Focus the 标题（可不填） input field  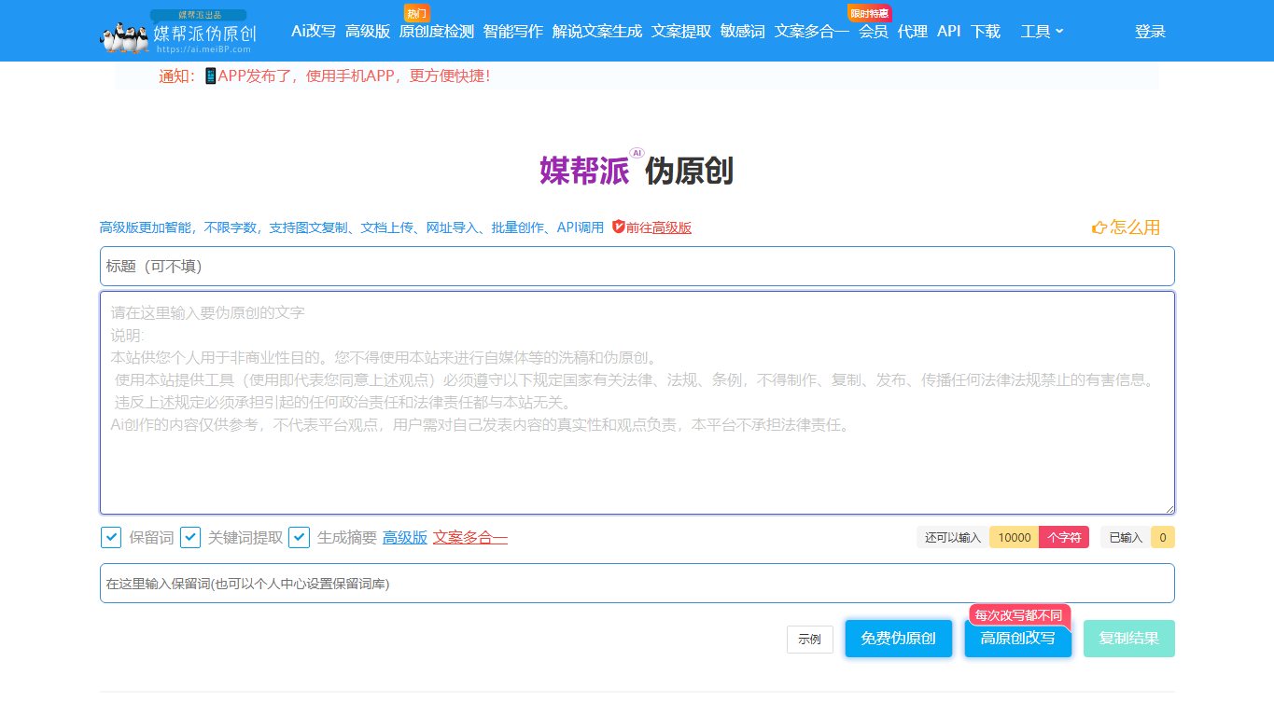pos(637,266)
